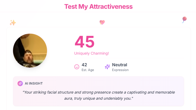Click the "Expression" caption text
This screenshot has width=196, height=110.
(120, 70)
